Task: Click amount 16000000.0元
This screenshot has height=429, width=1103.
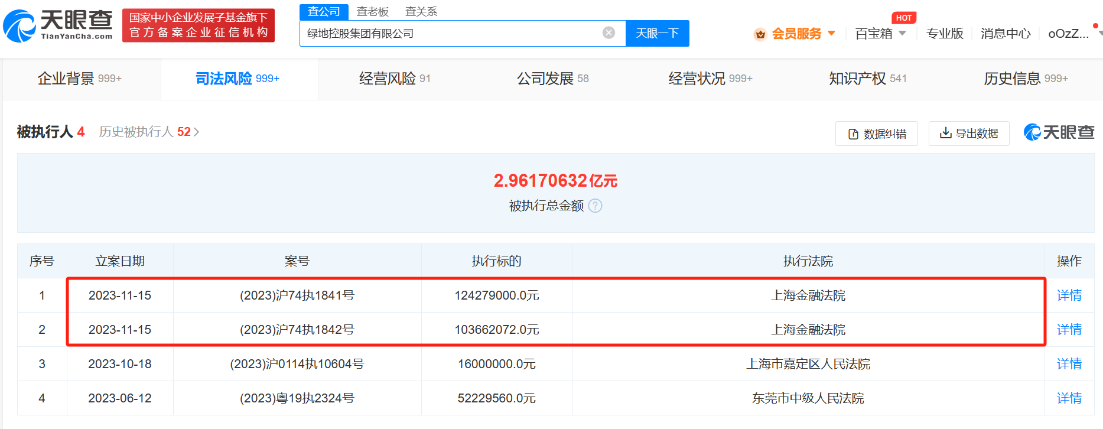Action: coord(497,364)
